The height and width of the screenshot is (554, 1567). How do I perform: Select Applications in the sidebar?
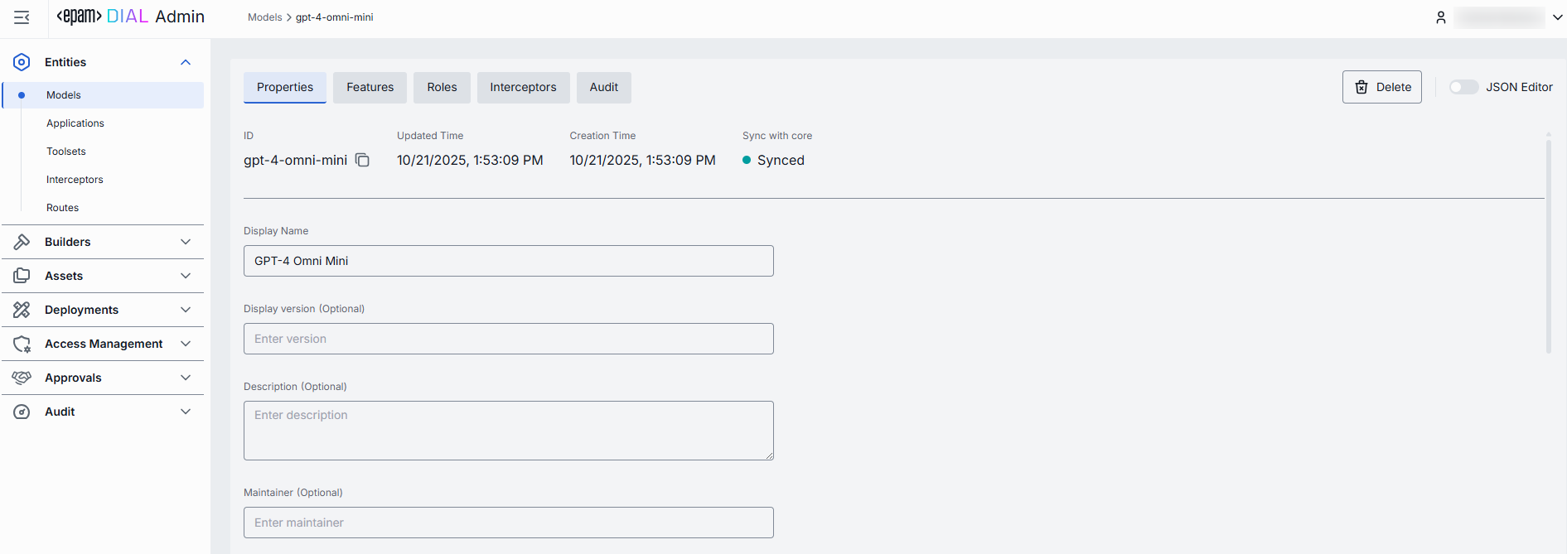pyautogui.click(x=75, y=123)
